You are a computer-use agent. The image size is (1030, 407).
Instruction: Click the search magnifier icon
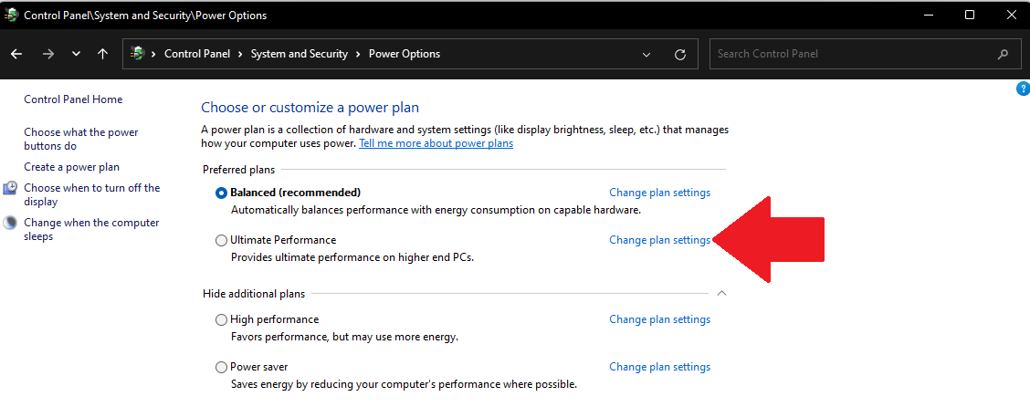pos(1004,54)
